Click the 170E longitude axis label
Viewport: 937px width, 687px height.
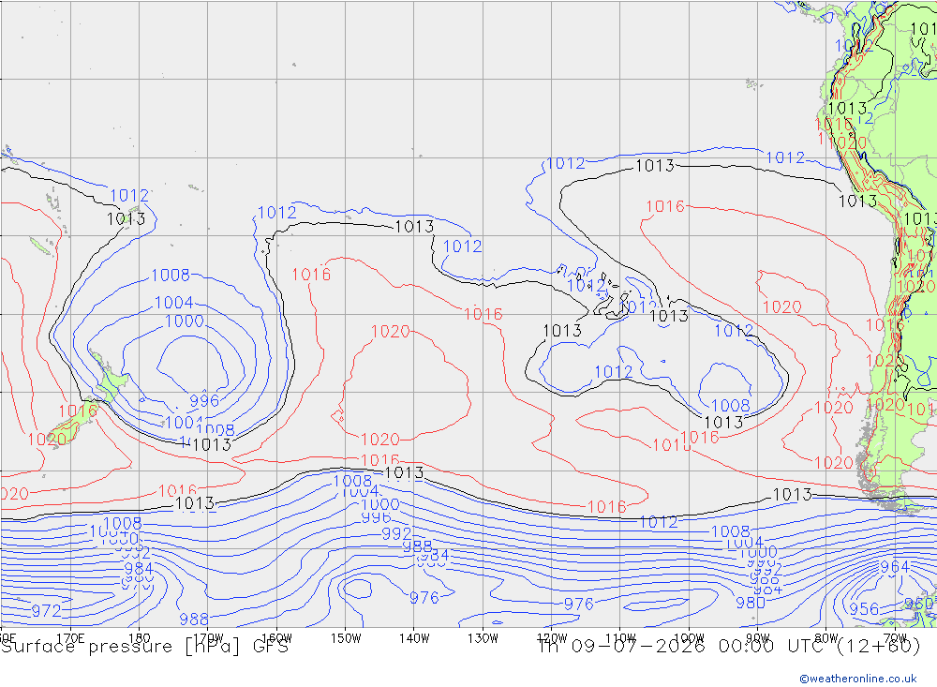(70, 638)
